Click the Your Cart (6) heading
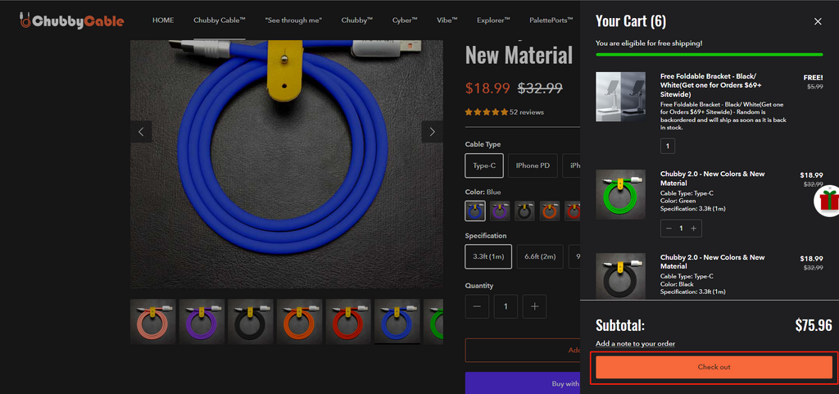The width and height of the screenshot is (839, 394). (631, 21)
